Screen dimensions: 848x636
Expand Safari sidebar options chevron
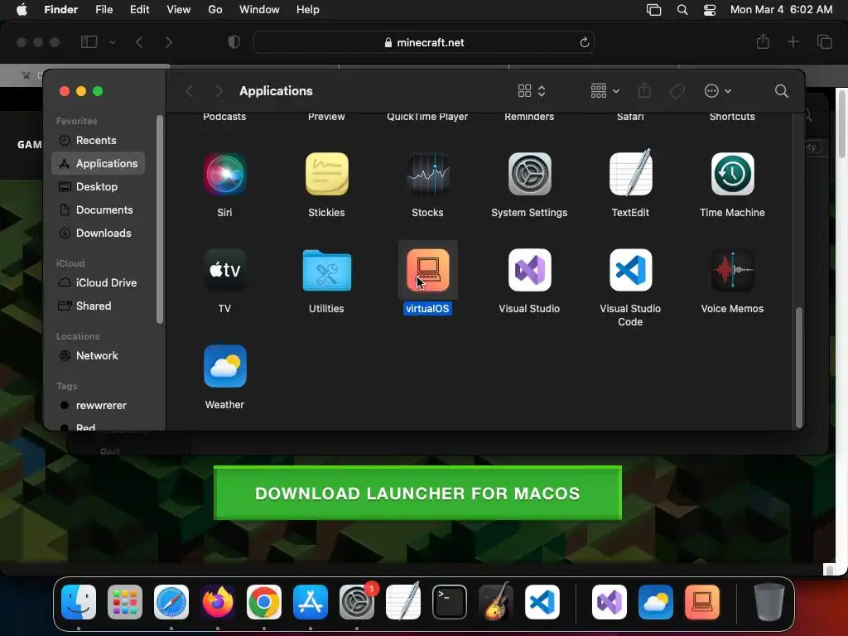pyautogui.click(x=112, y=42)
